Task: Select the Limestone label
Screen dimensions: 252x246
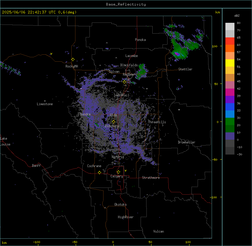Action: coord(45,104)
